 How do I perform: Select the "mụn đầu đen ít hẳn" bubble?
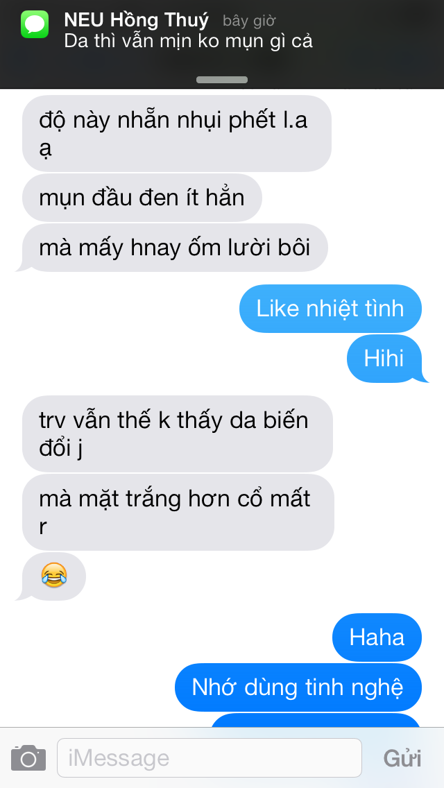[x=142, y=198]
